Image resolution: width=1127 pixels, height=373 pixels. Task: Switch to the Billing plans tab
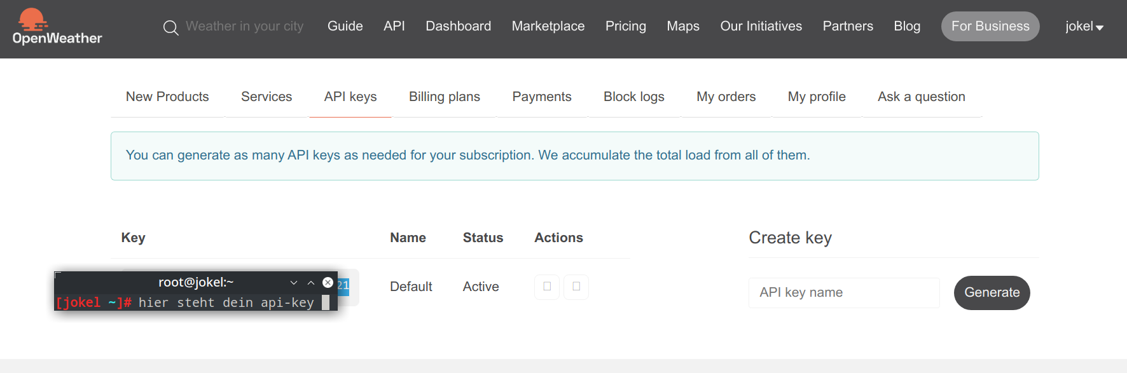coord(444,97)
